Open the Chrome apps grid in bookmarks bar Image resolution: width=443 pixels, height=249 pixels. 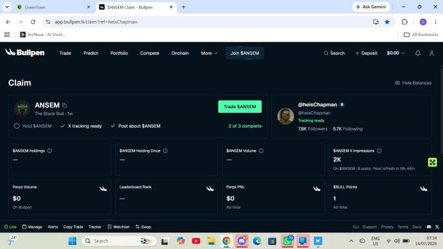(x=7, y=35)
